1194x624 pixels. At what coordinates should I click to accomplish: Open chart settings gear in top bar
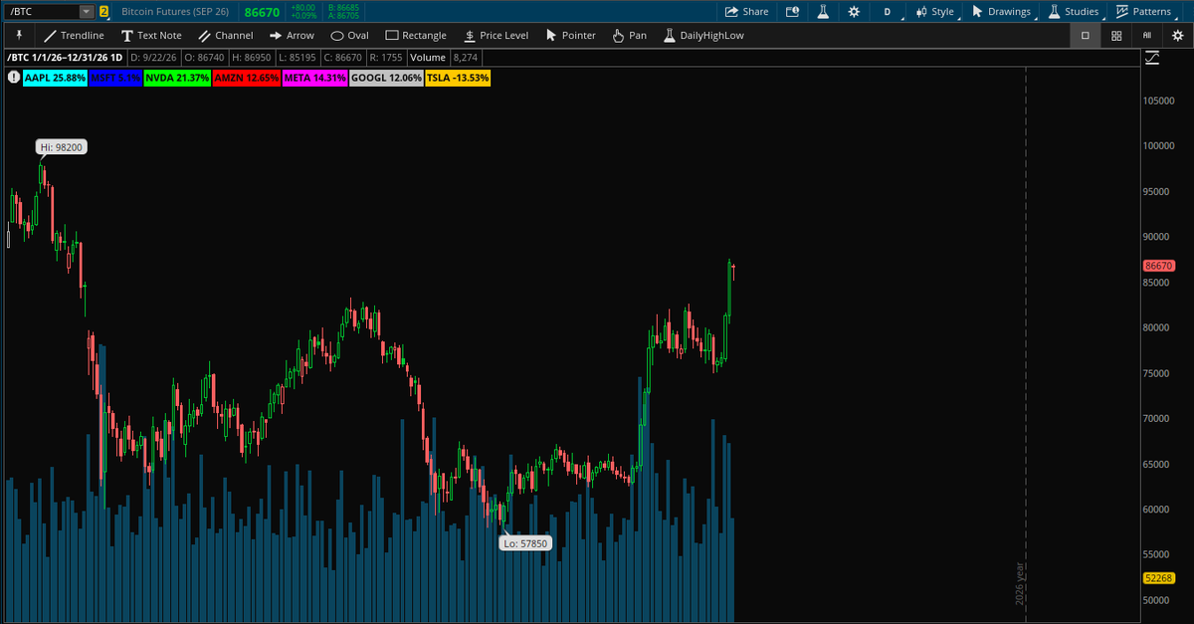pos(854,11)
